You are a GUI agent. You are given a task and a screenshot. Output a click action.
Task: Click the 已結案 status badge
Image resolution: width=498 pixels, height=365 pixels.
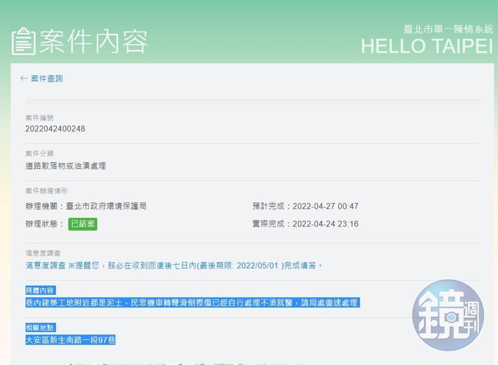click(83, 224)
